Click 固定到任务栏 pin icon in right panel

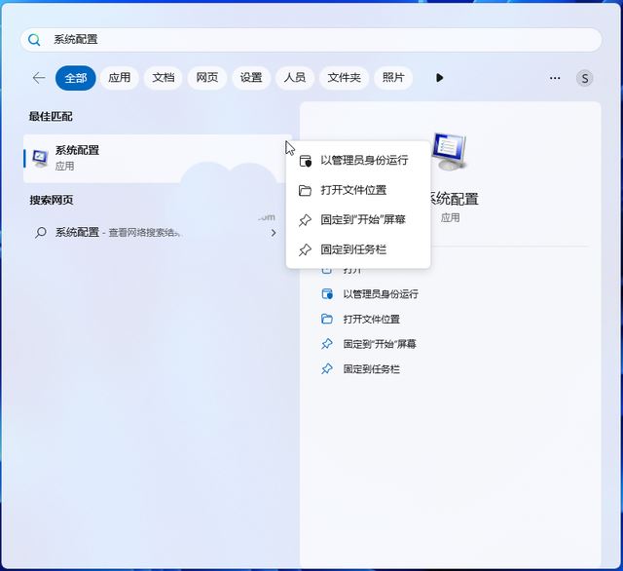(327, 369)
